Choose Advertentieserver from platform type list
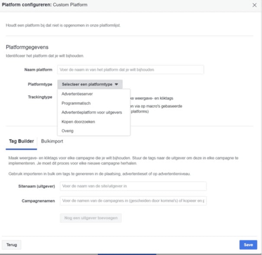 (94, 94)
